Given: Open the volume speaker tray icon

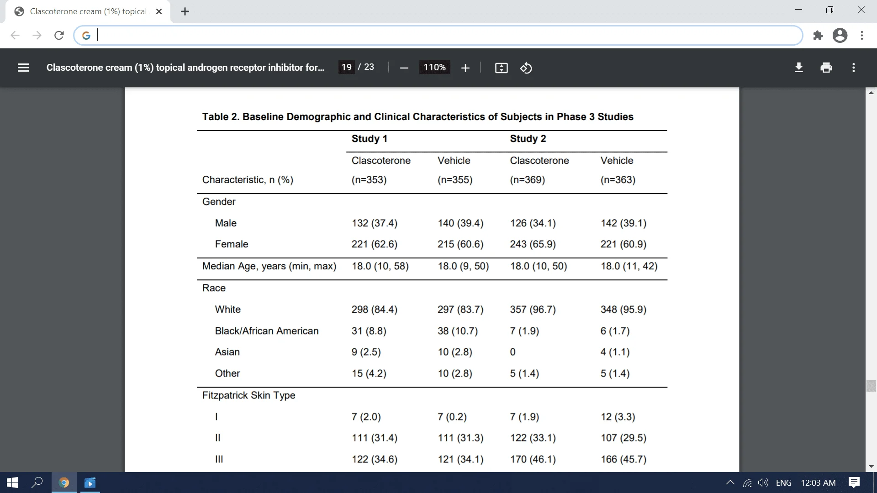Looking at the screenshot, I should point(763,483).
